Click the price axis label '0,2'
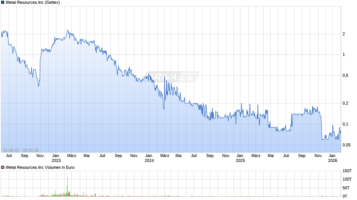The image size is (357, 200). [345, 103]
